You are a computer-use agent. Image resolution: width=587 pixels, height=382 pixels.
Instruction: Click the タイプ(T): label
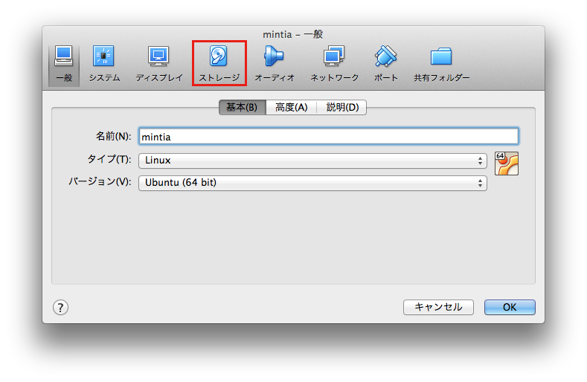point(109,160)
